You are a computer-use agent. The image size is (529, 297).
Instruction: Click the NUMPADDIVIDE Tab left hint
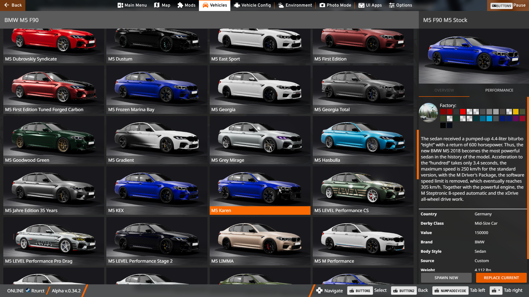[459, 290]
